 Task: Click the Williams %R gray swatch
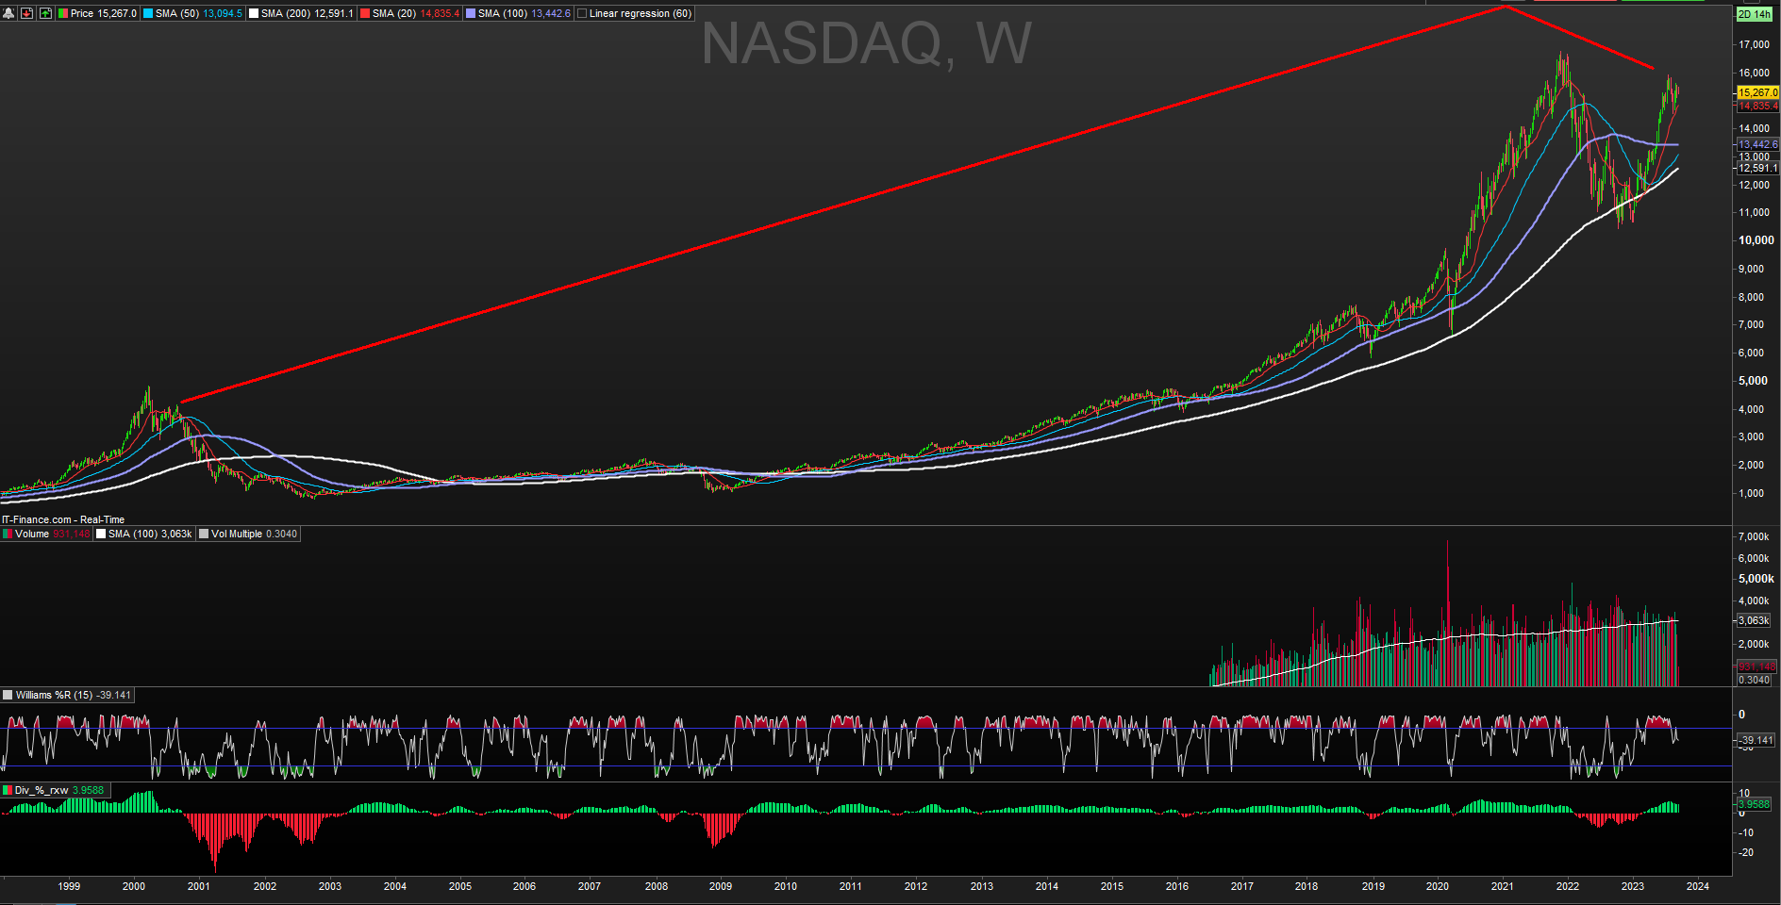(8, 696)
